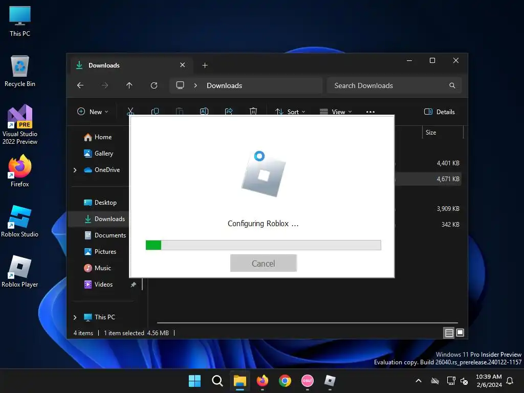Click the PC icon in address bar

[x=180, y=85]
